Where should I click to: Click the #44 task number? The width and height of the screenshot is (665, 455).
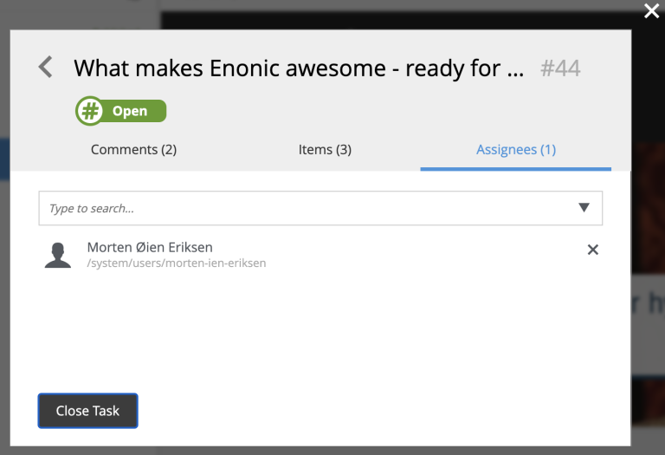pyautogui.click(x=560, y=68)
